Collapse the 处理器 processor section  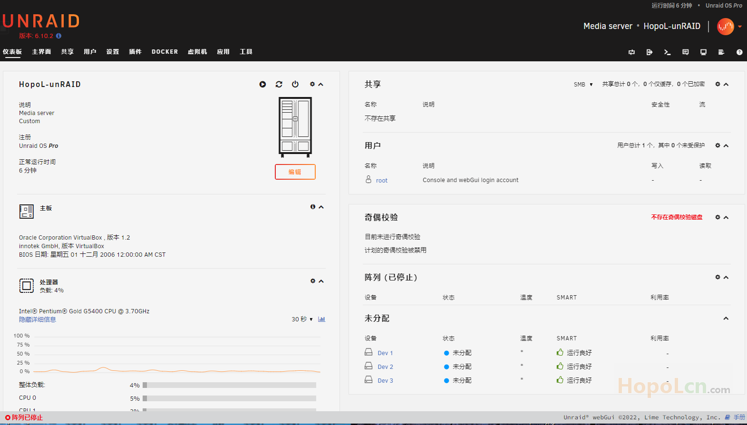pyautogui.click(x=321, y=281)
